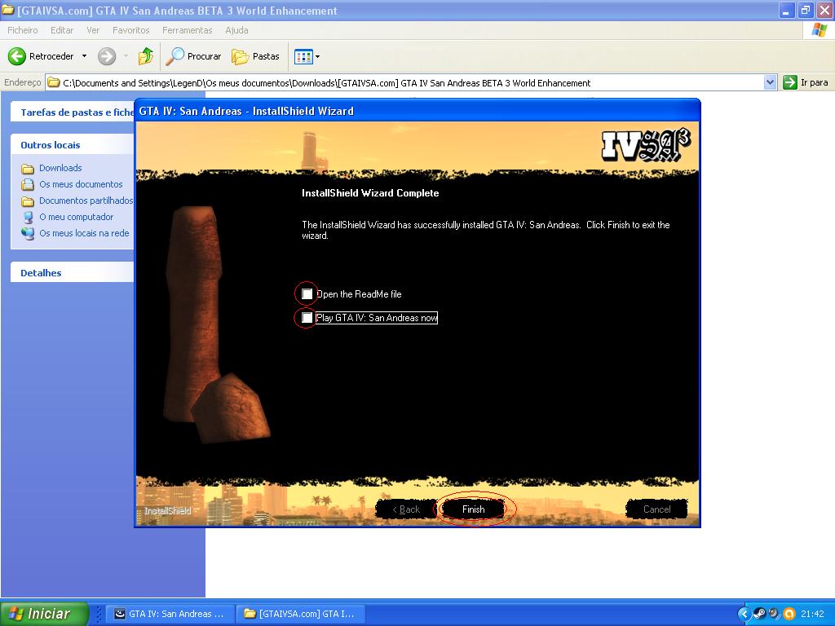Viewport: 835px width, 626px height.
Task: Expand the Retroceder history dropdown arrow
Action: [x=84, y=56]
